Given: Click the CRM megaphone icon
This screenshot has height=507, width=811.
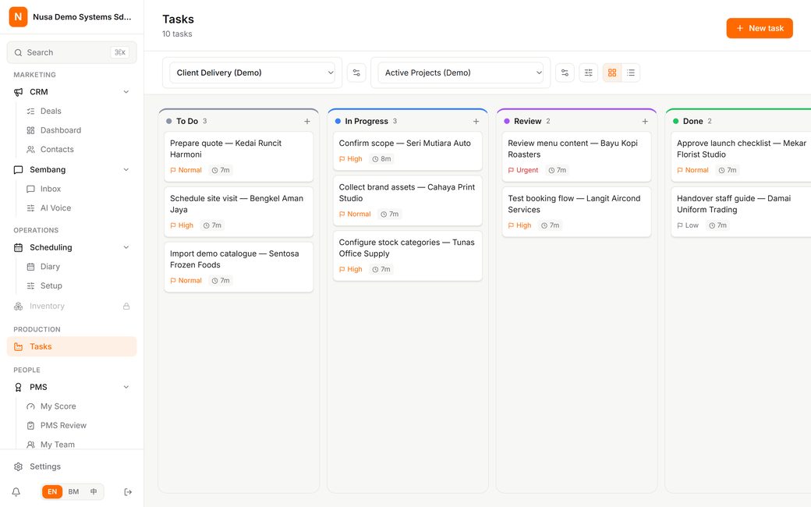Looking at the screenshot, I should click(18, 91).
